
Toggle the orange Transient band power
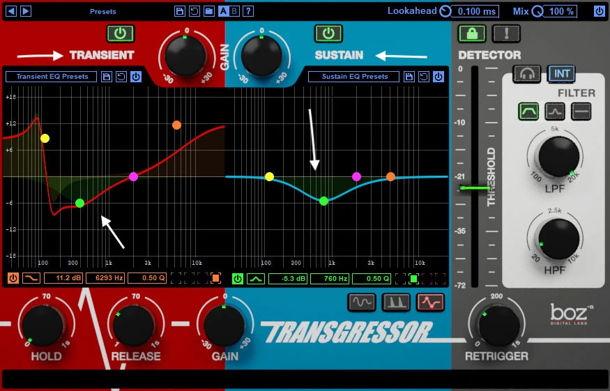(13, 278)
